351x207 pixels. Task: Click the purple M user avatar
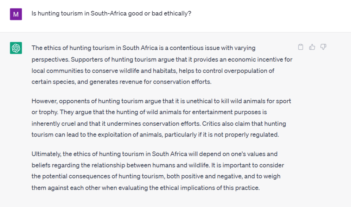pos(16,14)
